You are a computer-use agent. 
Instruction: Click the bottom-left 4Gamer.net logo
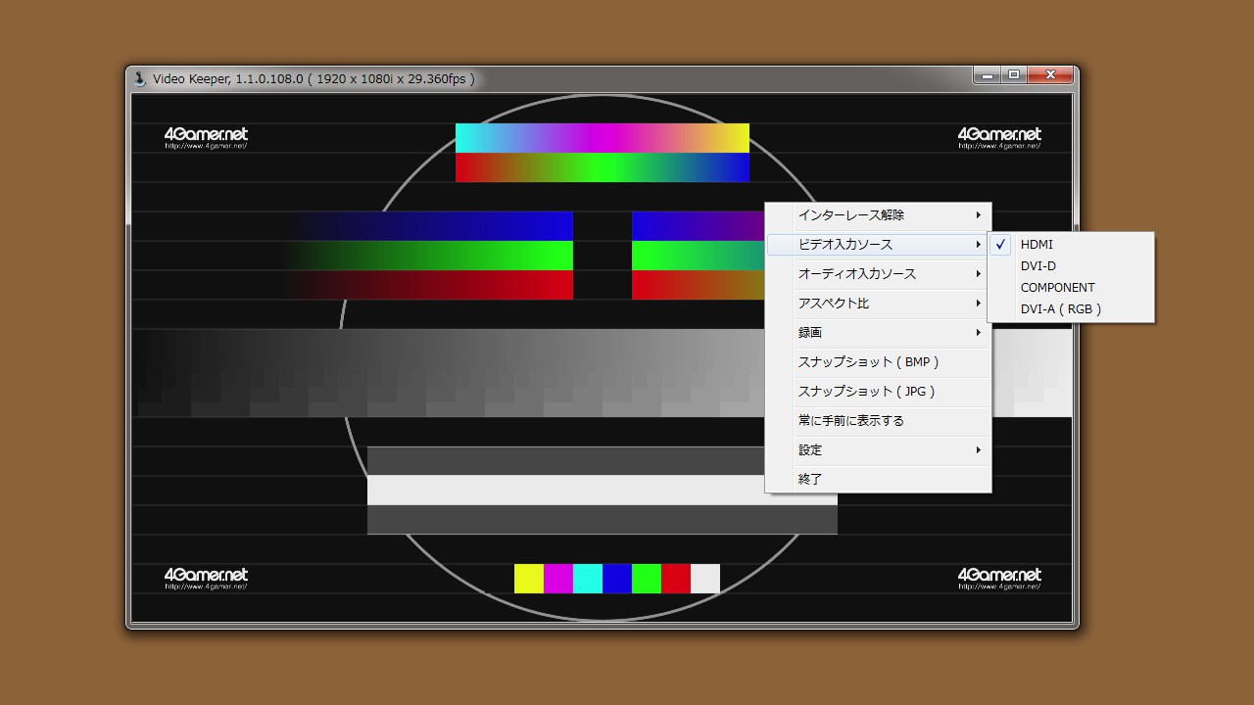(206, 578)
